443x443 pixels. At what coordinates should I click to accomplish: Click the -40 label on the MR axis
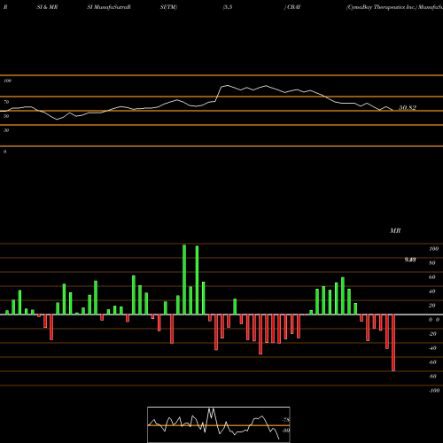pyautogui.click(x=432, y=348)
